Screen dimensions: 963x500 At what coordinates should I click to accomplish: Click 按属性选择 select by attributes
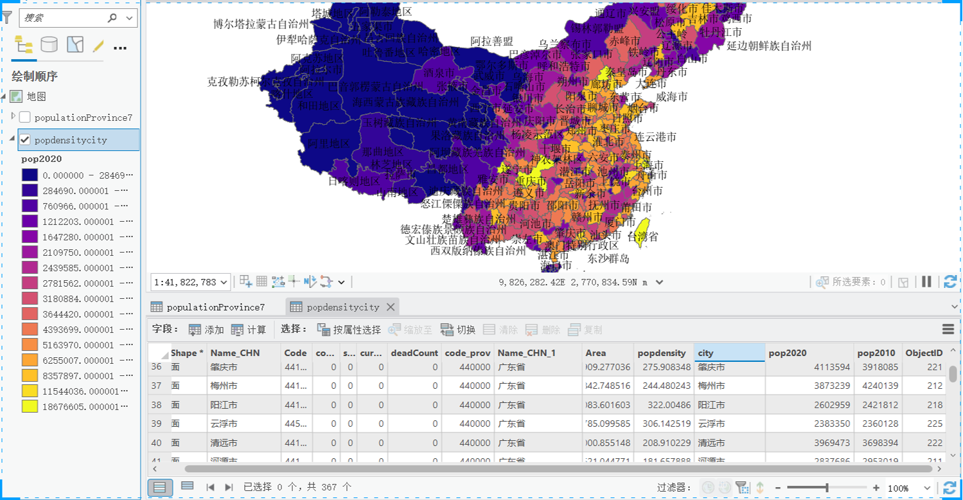pos(349,330)
